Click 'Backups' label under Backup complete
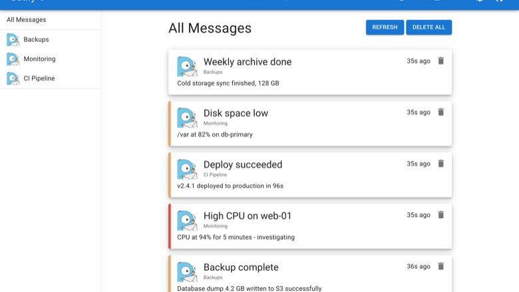This screenshot has height=292, width=519. coord(213,277)
